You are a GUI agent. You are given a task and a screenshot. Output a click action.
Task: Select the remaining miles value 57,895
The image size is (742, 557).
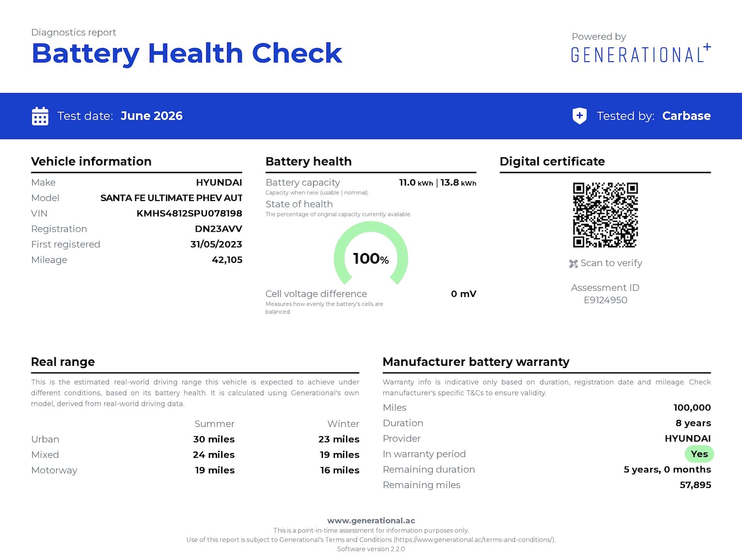click(x=696, y=485)
